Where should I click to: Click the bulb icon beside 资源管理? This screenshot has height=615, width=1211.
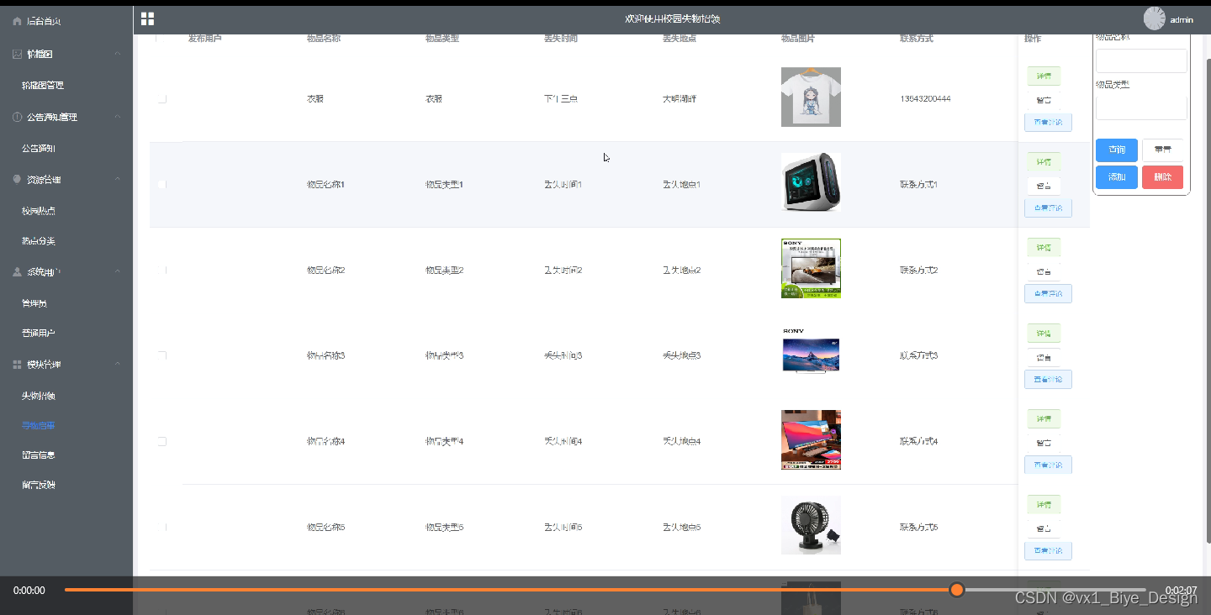(x=18, y=180)
